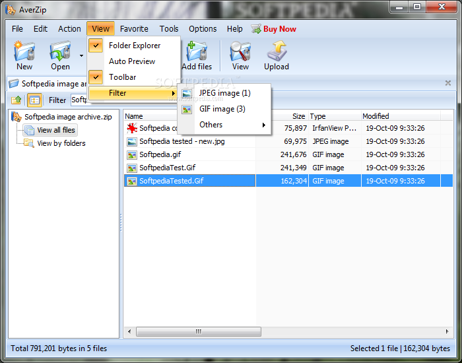Select Softpedia tested - new.jpg file

pyautogui.click(x=182, y=141)
